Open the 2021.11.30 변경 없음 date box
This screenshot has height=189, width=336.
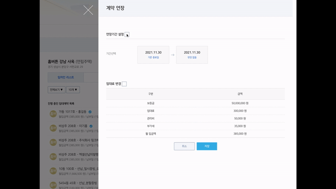click(192, 55)
